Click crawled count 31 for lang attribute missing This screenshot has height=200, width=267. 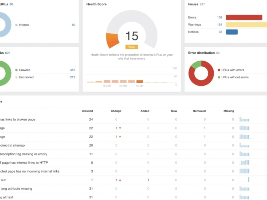(91, 189)
